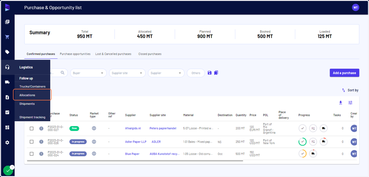Click globe market type in Adler Paper row

click(94, 142)
